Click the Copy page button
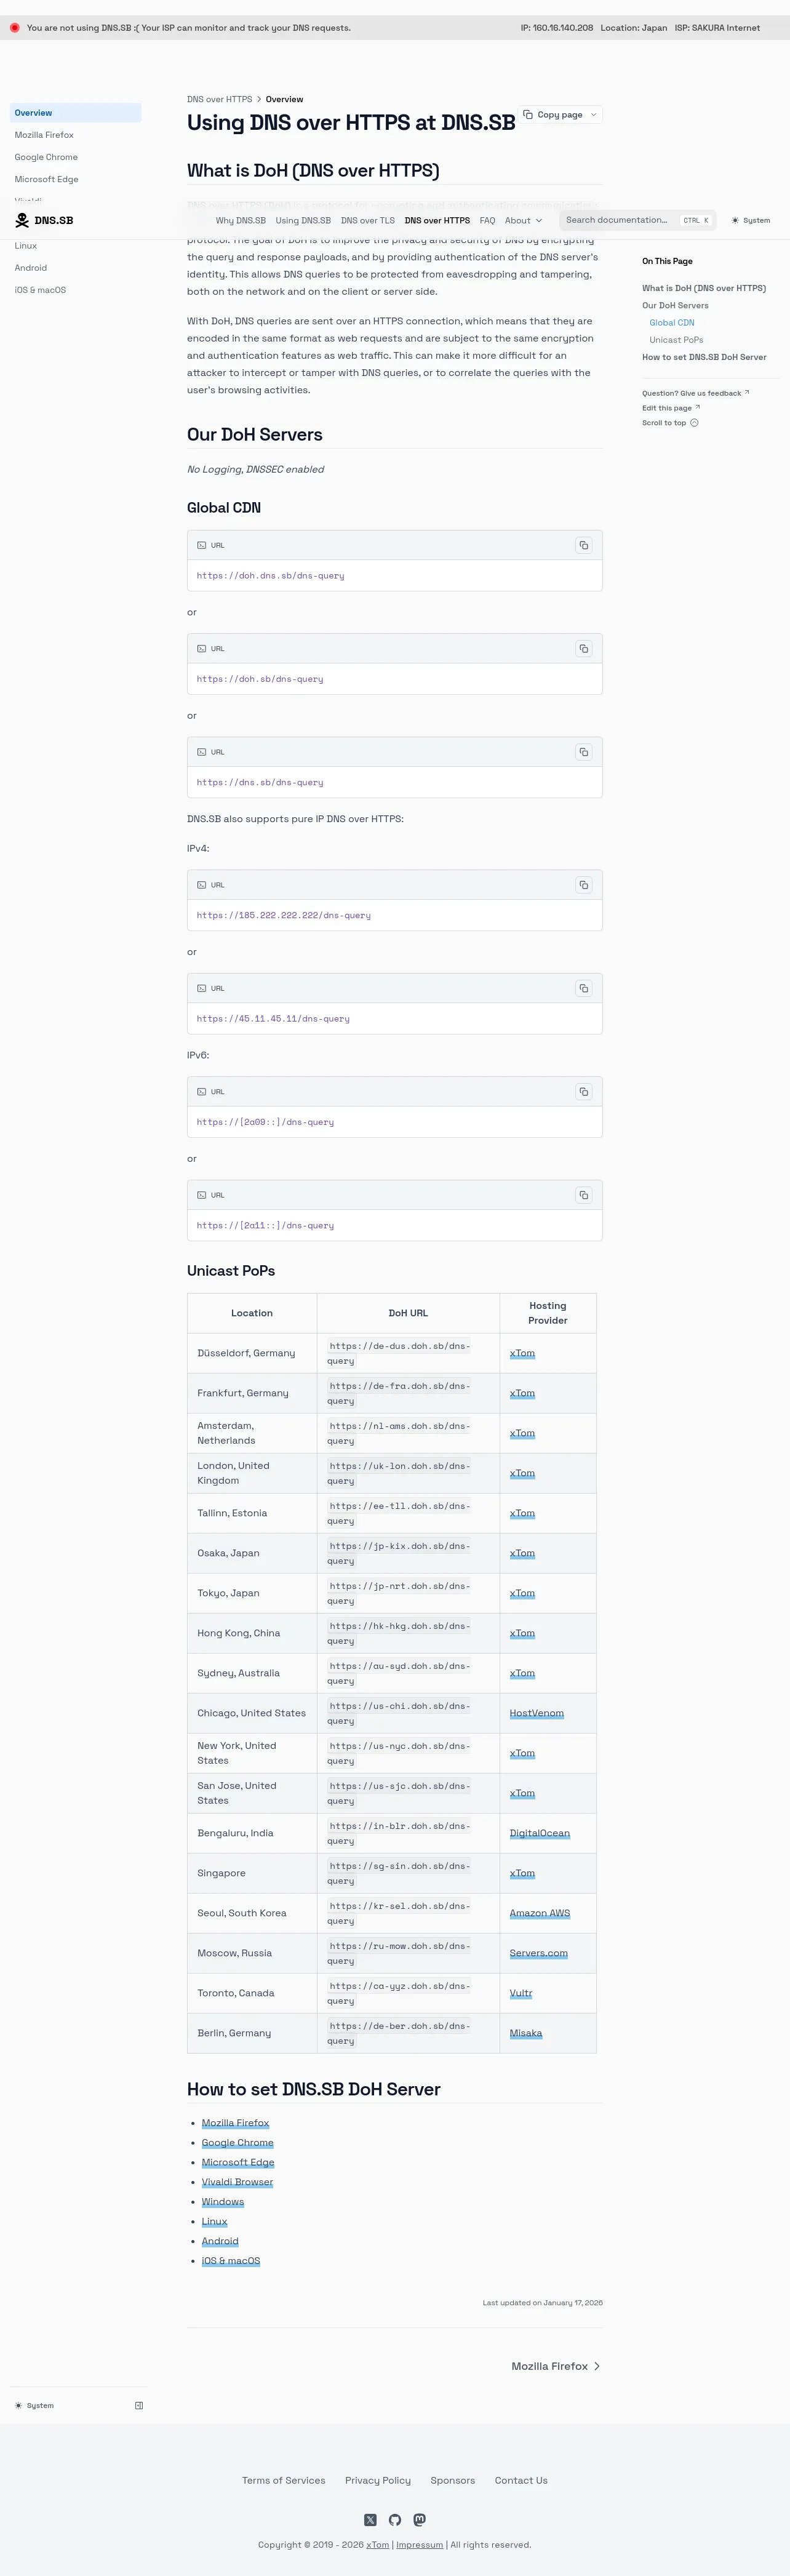Viewport: 790px width, 2576px height. pyautogui.click(x=553, y=115)
